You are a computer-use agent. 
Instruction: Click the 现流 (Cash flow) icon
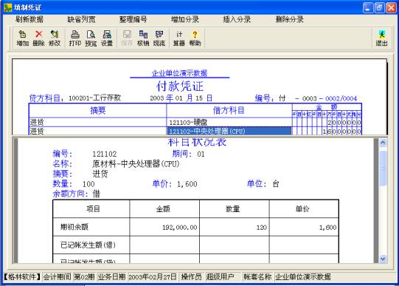click(159, 38)
